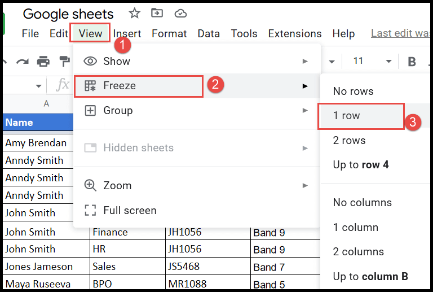The image size is (433, 292).
Task: Open the Format menu
Action: [169, 33]
